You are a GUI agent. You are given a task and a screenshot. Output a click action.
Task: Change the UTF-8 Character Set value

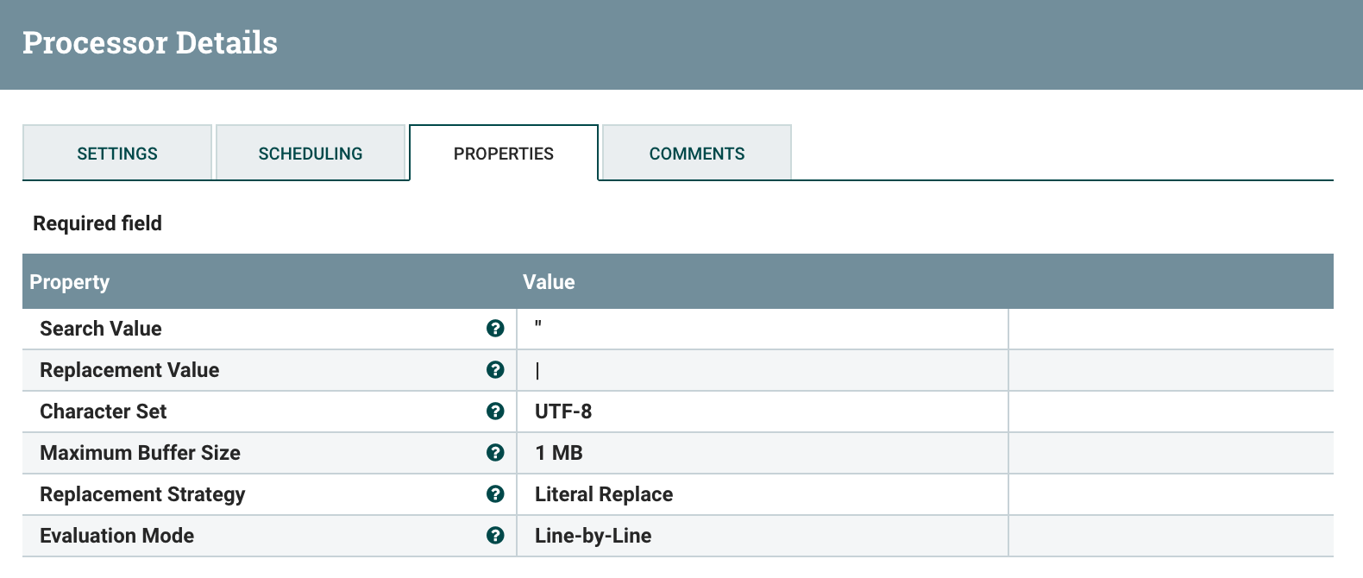(762, 412)
